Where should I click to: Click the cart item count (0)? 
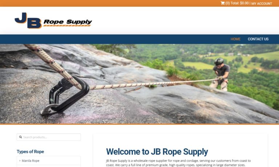pos(227,3)
